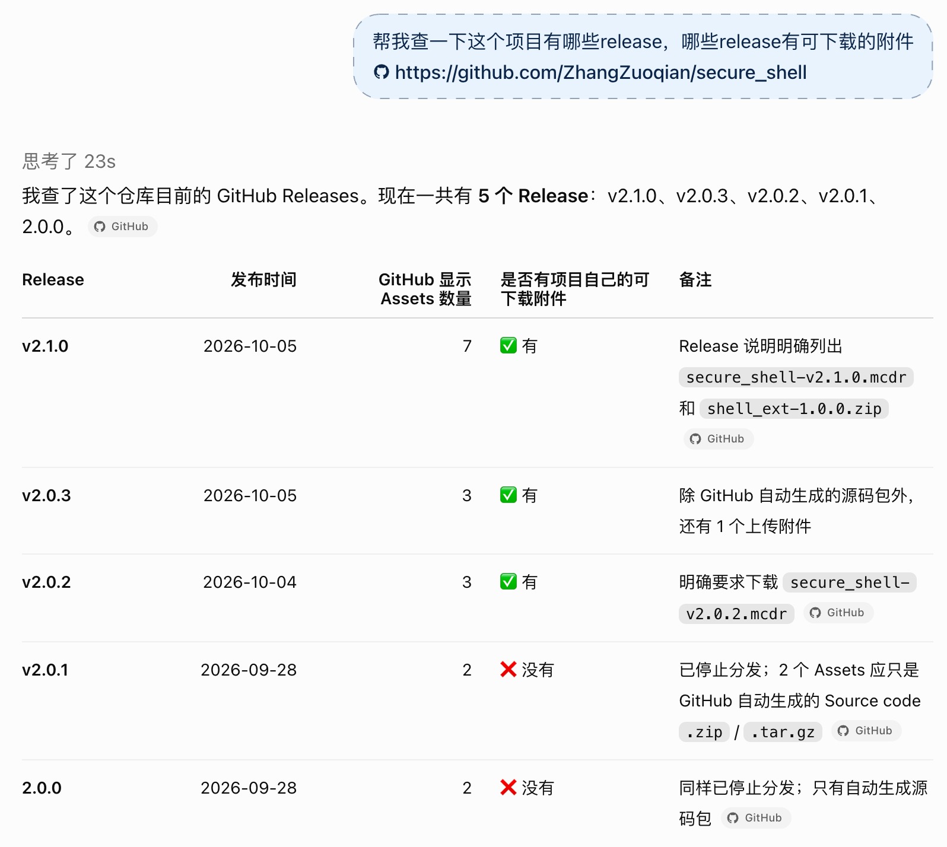Image resolution: width=947 pixels, height=847 pixels.
Task: Click the 5 个 Release bold text
Action: tap(533, 196)
